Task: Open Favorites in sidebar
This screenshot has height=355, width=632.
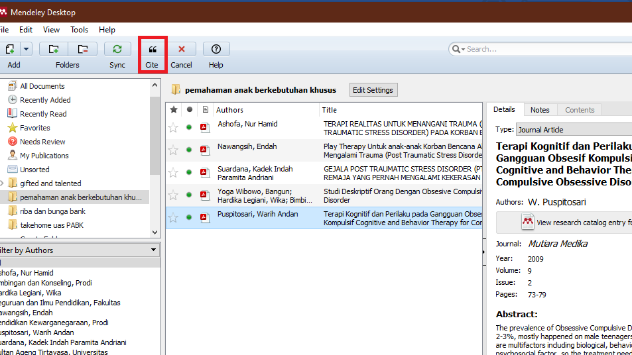Action: 35,128
